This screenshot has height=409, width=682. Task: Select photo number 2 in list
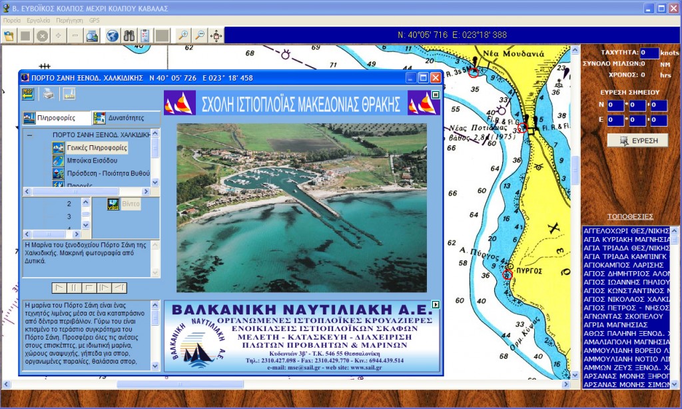click(x=69, y=204)
